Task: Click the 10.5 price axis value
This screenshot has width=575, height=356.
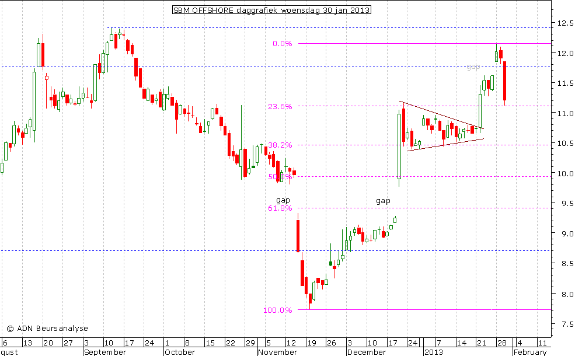Action: [x=565, y=144]
